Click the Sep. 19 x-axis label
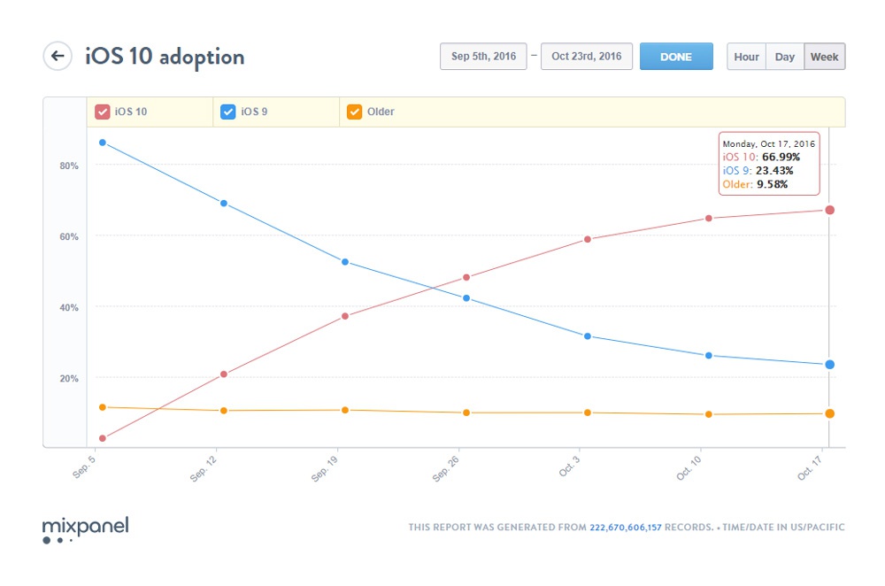Screen dimensions: 885x586 pos(325,468)
